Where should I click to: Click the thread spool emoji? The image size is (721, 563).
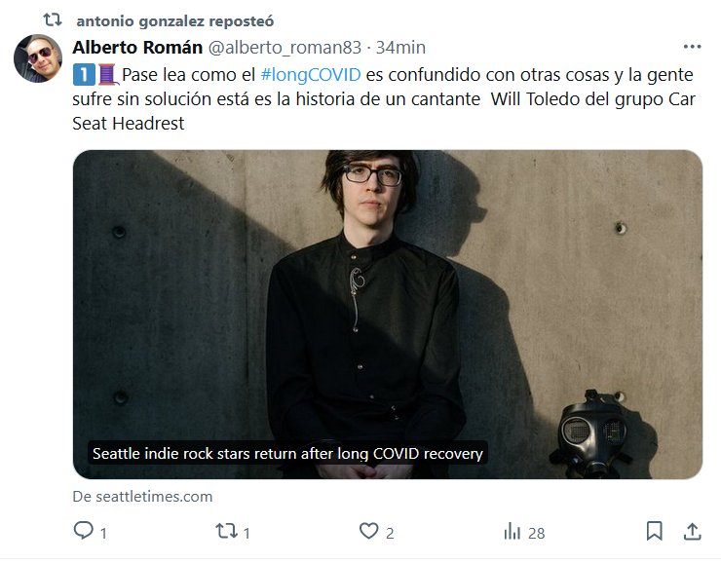[108, 74]
